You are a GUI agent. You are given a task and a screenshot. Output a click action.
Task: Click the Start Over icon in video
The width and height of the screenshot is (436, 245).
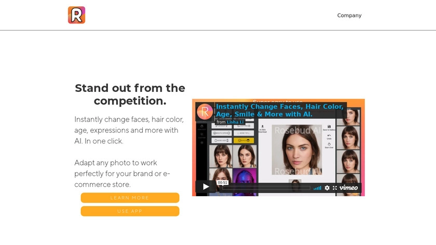point(329,145)
